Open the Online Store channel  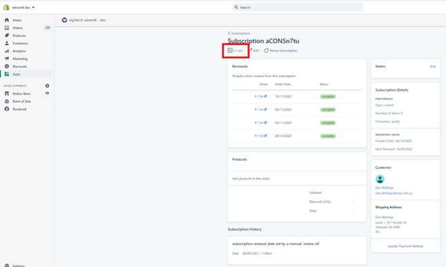pyautogui.click(x=21, y=94)
